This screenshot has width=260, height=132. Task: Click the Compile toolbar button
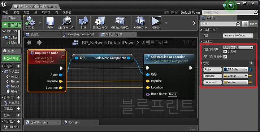click(x=30, y=23)
